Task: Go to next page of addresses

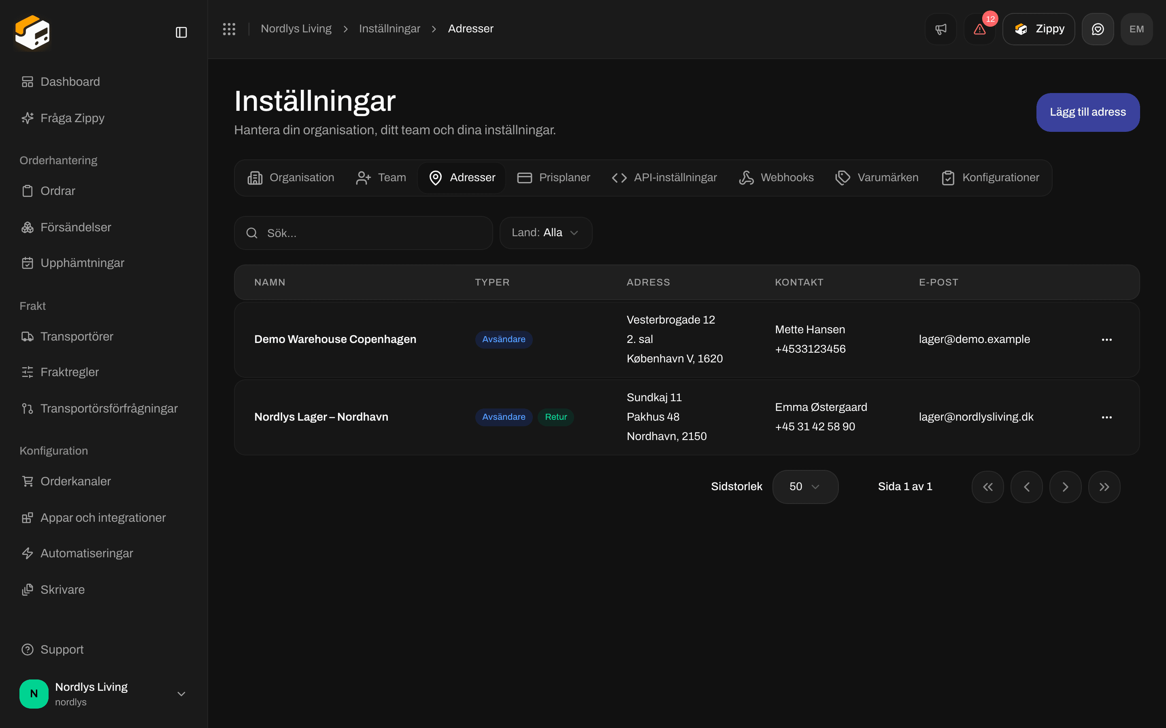Action: point(1065,487)
